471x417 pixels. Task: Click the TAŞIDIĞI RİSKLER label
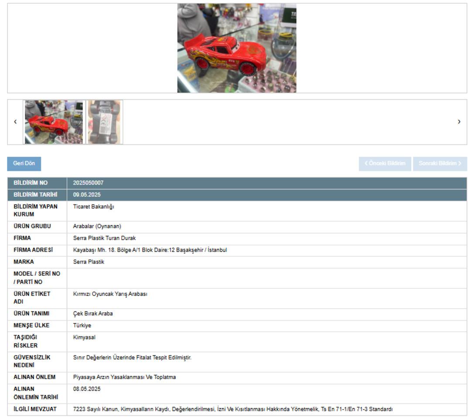pos(26,341)
